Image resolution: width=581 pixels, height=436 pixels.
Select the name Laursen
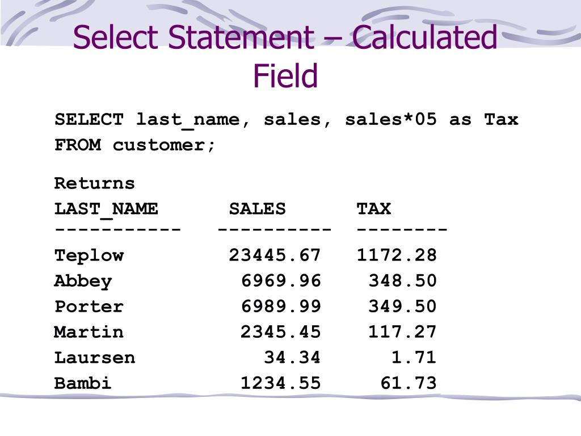[95, 358]
